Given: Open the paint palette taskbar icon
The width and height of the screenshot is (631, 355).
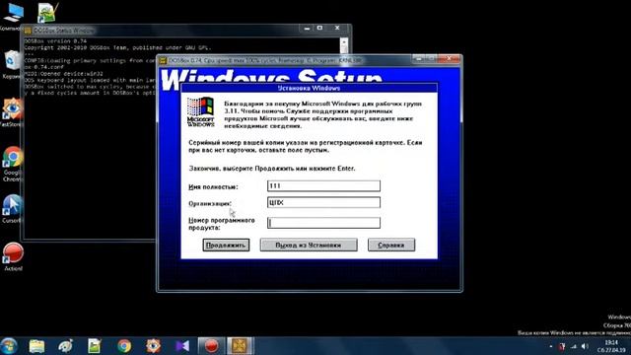Looking at the screenshot, I should (65, 346).
